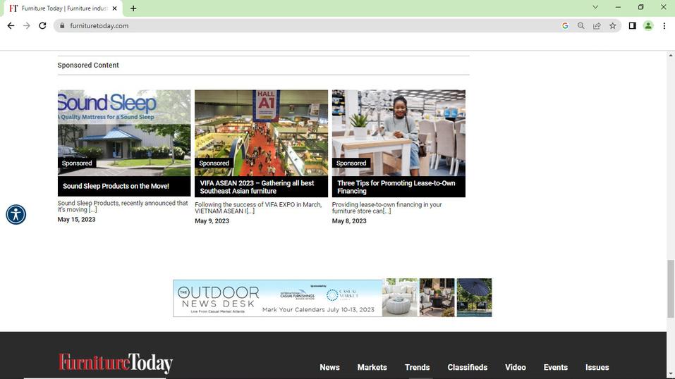The height and width of the screenshot is (379, 675).
Task: Click the Outdoor News Desk banner ad
Action: click(x=332, y=298)
